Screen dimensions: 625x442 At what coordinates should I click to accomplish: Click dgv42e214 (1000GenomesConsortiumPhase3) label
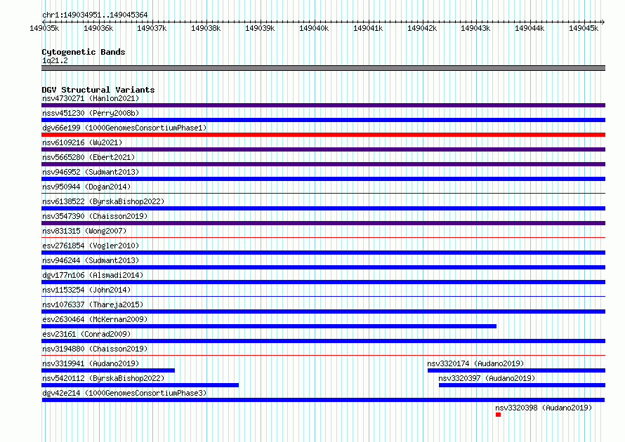[124, 393]
